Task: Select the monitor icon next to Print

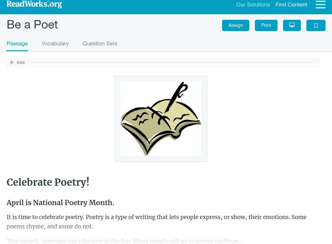Action: [x=292, y=25]
